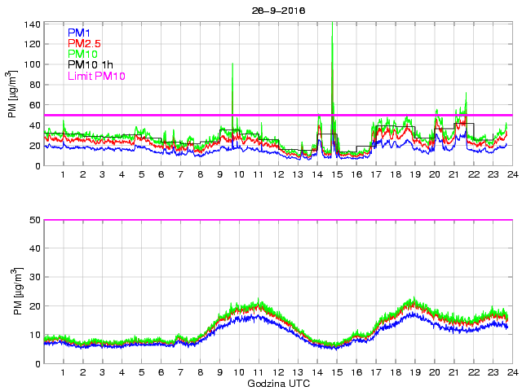Click hour 9 on the upper chart's x-axis

[219, 174]
